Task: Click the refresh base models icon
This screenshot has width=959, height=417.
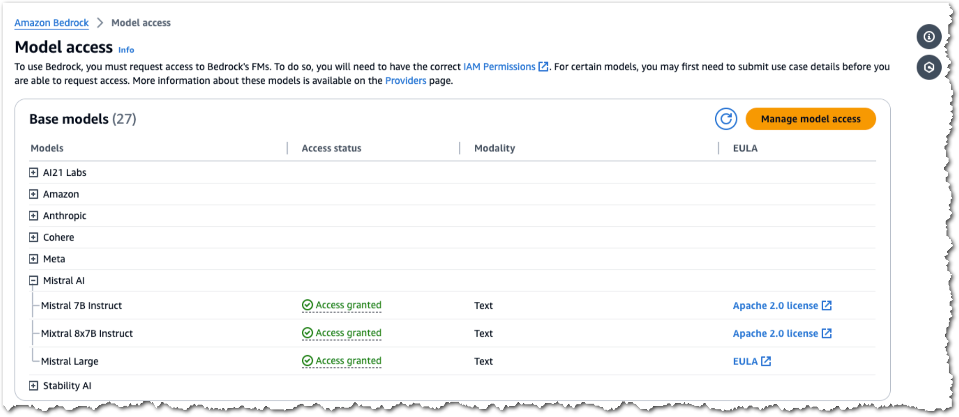Action: click(x=726, y=119)
